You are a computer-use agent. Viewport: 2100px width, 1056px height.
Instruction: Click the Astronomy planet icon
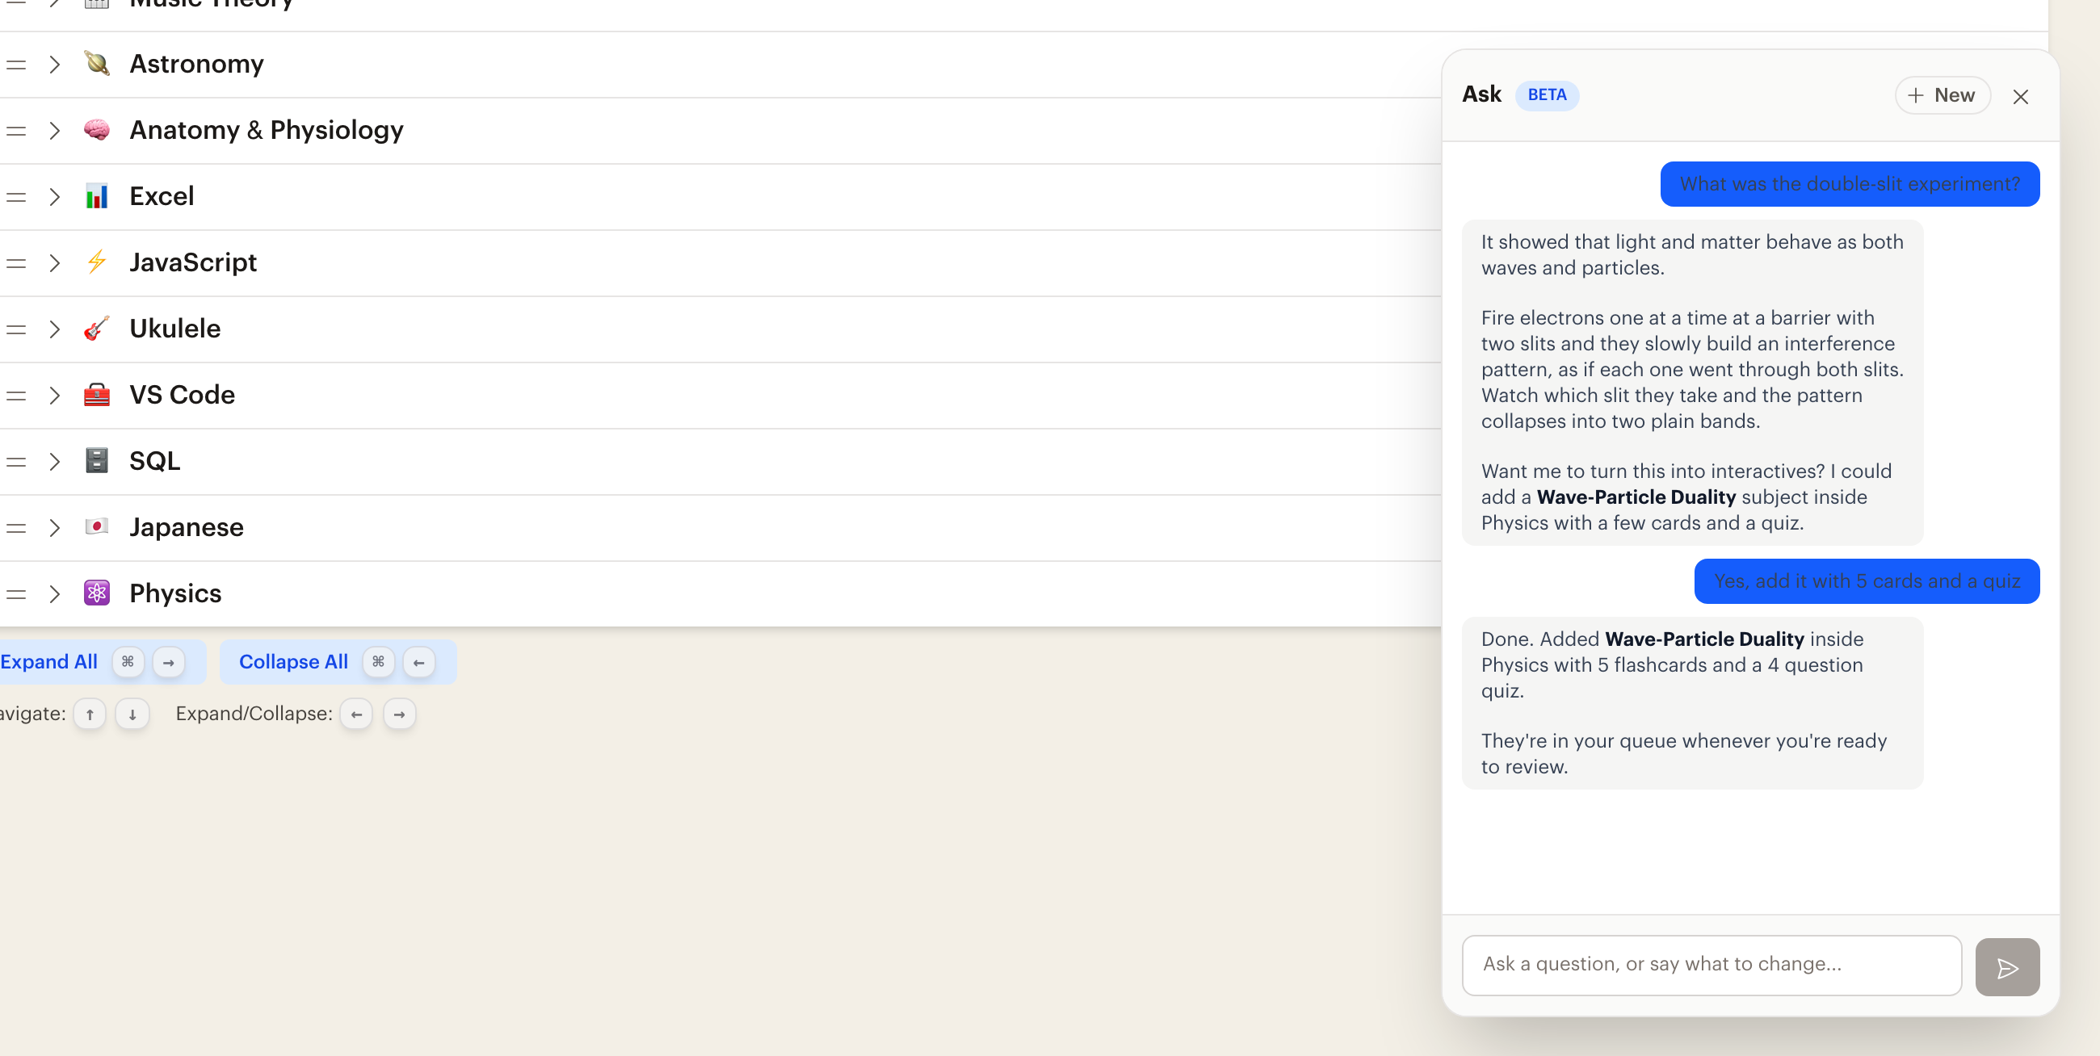pyautogui.click(x=97, y=64)
